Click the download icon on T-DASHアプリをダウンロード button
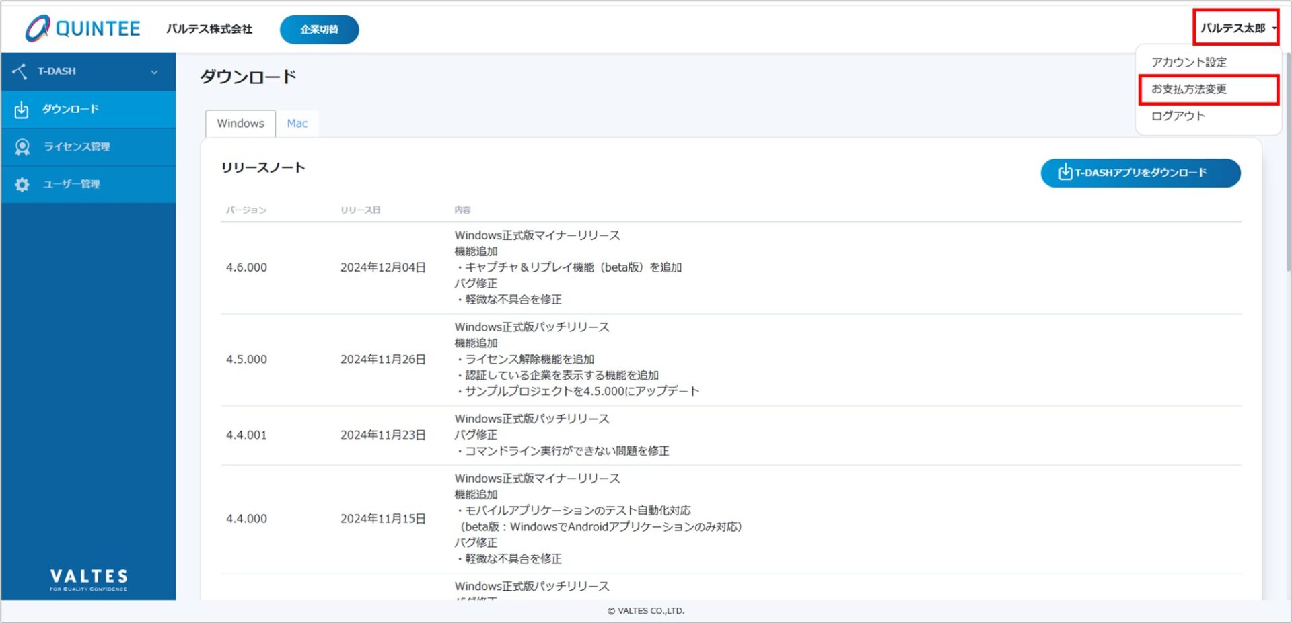This screenshot has width=1292, height=623. coord(1065,173)
